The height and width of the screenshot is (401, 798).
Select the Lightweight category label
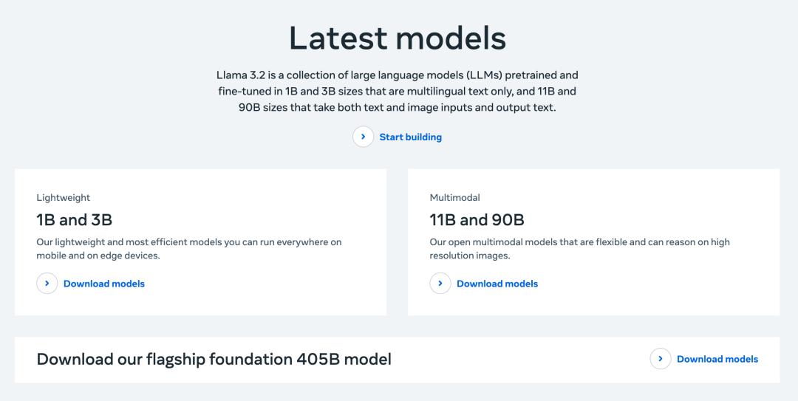coord(63,197)
